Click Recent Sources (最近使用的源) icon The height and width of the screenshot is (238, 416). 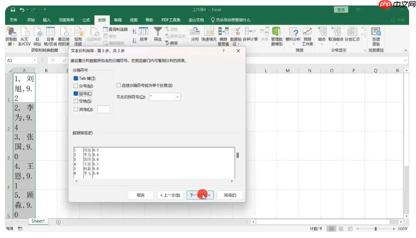pos(64,36)
